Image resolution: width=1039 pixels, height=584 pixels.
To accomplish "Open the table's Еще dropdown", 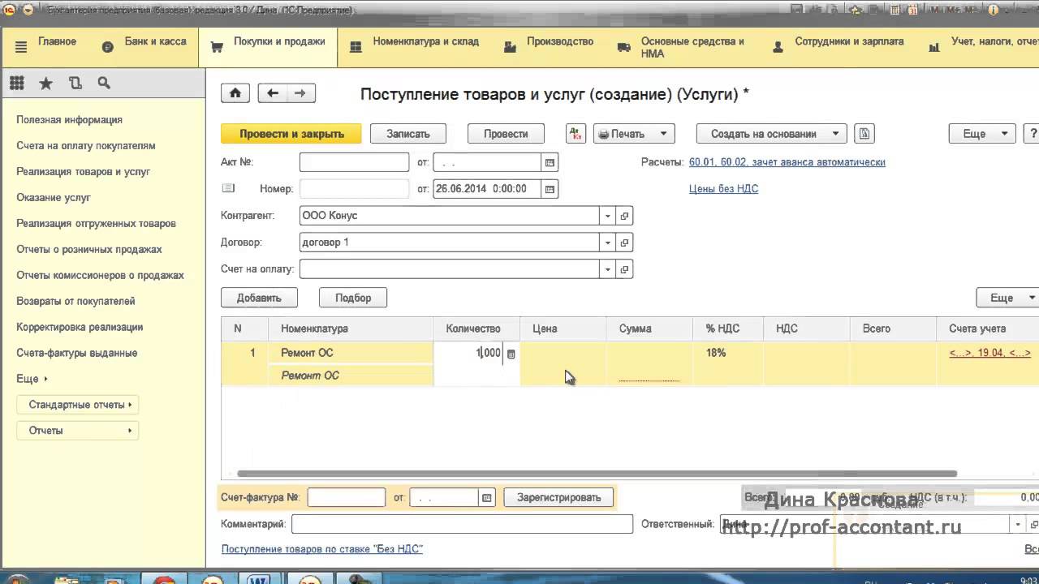I will point(1007,298).
